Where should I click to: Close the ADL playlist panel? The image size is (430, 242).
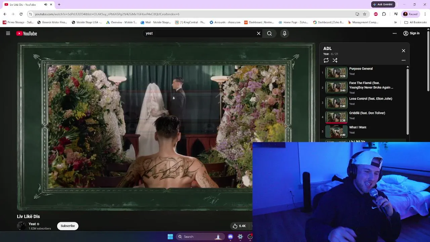click(x=403, y=51)
